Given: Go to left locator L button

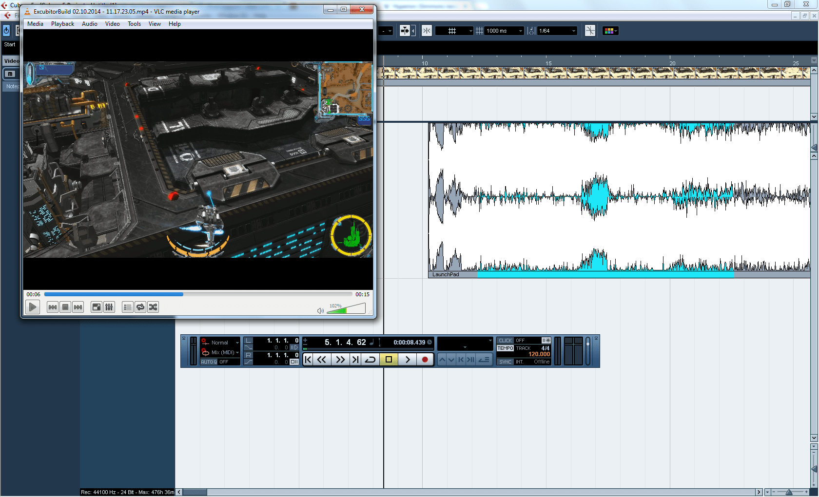Looking at the screenshot, I should coord(249,341).
